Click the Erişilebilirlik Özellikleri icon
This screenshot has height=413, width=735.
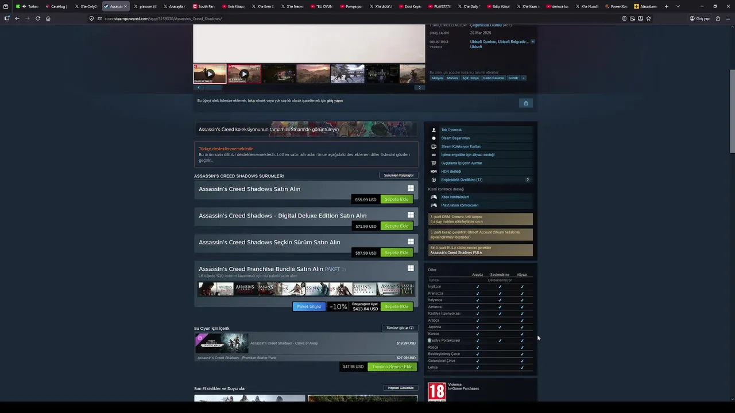tap(434, 180)
